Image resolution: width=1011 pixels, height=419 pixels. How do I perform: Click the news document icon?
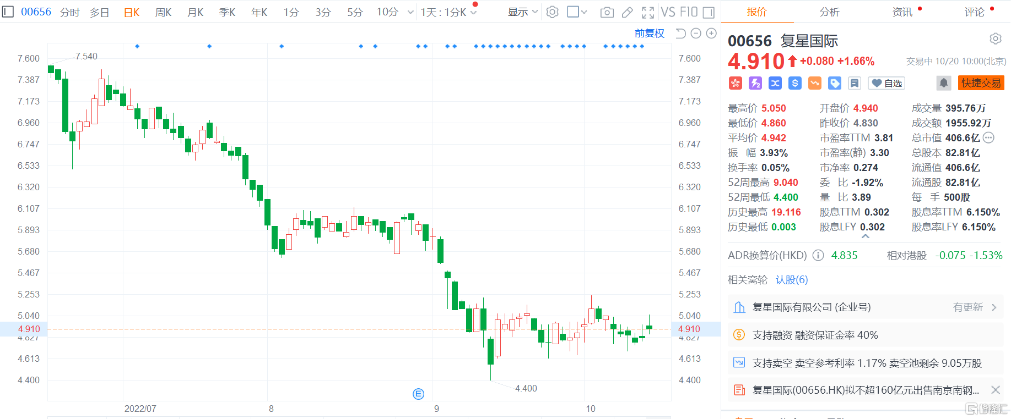[739, 390]
